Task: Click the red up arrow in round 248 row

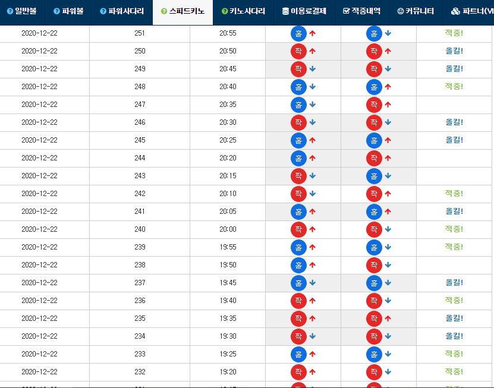Action: click(x=388, y=87)
